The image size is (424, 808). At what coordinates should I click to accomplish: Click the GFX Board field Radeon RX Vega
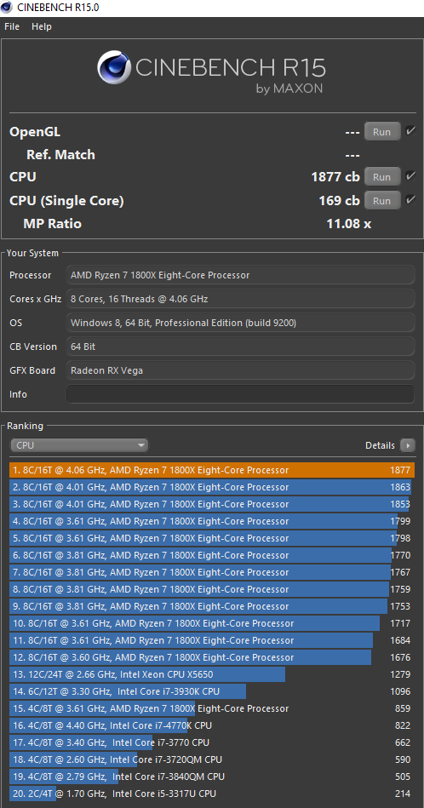[241, 370]
